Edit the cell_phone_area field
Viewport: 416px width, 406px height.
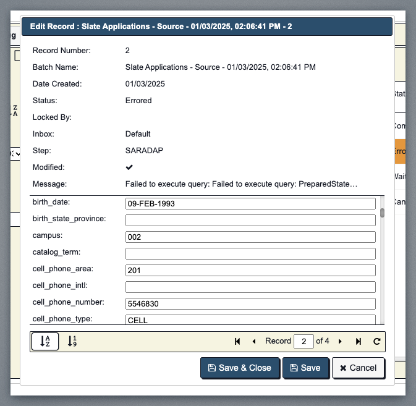250,270
